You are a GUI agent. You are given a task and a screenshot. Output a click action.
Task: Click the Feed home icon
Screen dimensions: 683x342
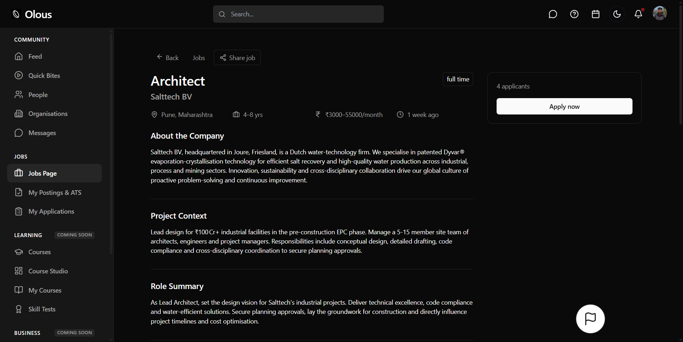18,56
